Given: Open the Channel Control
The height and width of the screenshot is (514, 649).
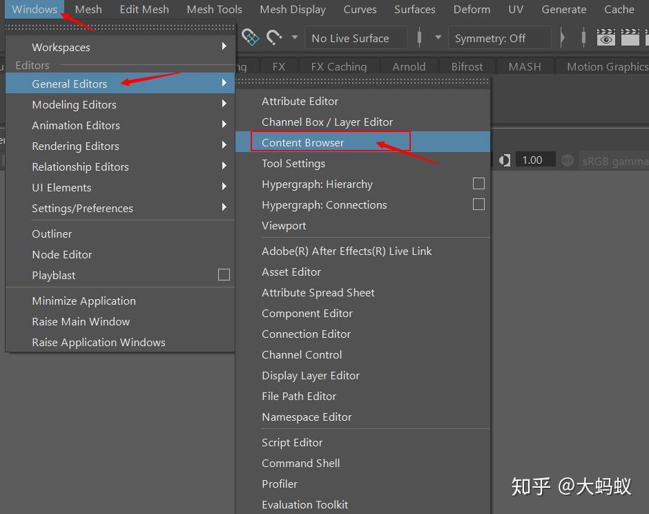Looking at the screenshot, I should [x=362, y=354].
